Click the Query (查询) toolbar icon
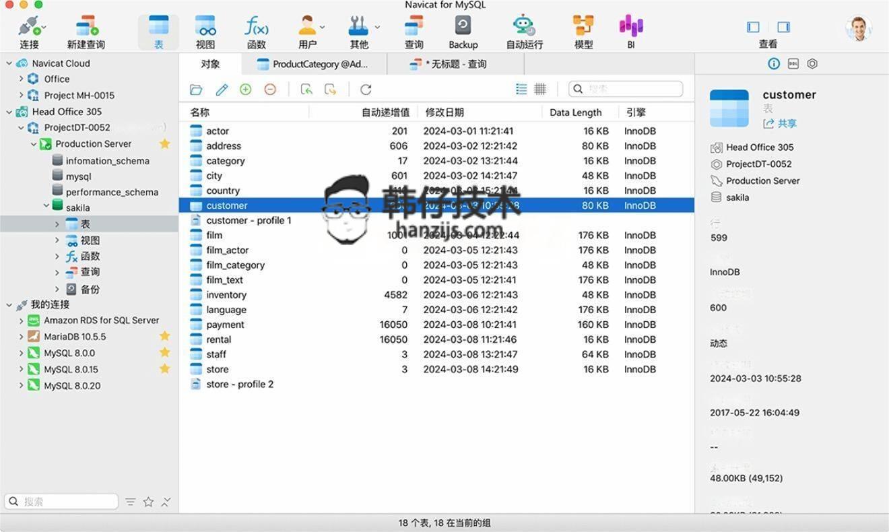Viewport: 889px width, 532px height. [414, 32]
